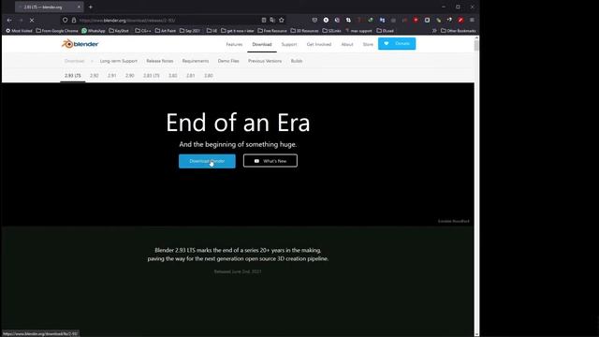Select the 2.90 version tab
This screenshot has width=599, height=337.
click(130, 76)
